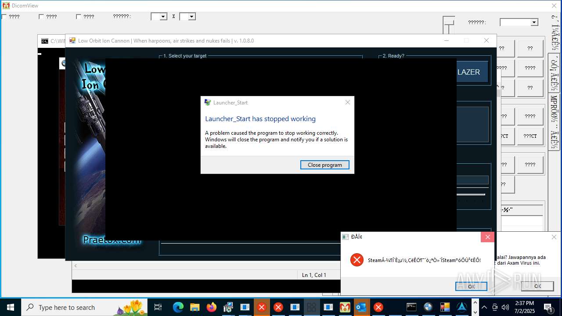This screenshot has height=316, width=562.
Task: Click the cmd window title bar icon
Action: 45,41
